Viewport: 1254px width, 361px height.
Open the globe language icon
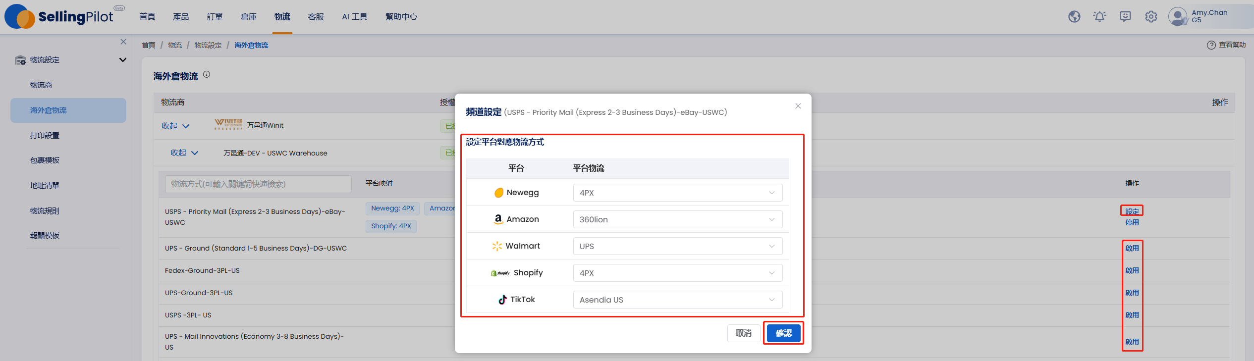point(1074,17)
